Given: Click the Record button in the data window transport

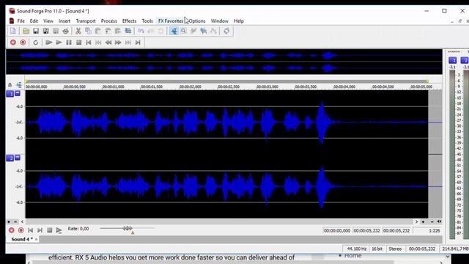Looking at the screenshot, I should 11,230.
